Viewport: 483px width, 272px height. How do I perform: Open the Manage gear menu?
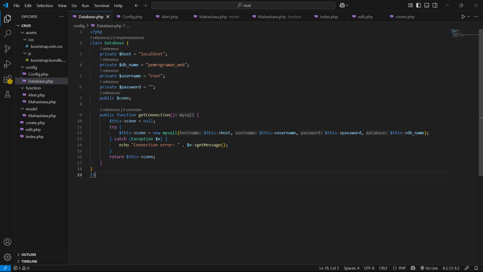coord(8,257)
